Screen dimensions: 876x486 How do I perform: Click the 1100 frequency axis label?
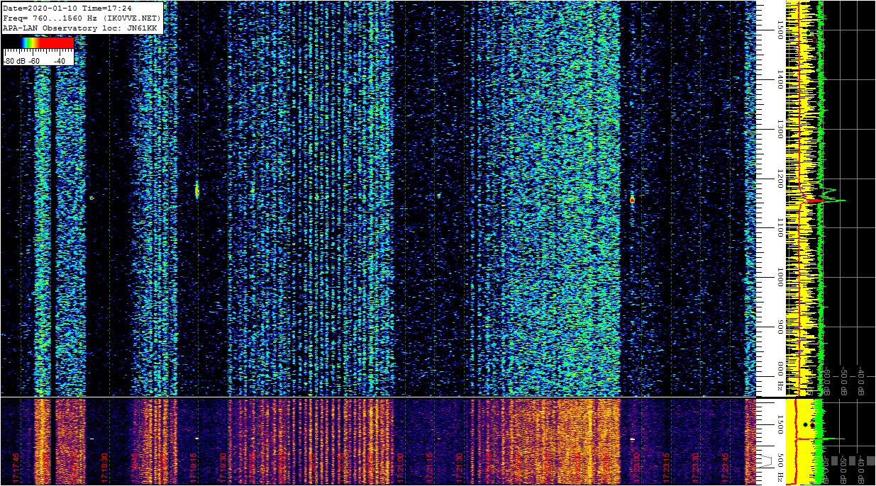tap(780, 228)
